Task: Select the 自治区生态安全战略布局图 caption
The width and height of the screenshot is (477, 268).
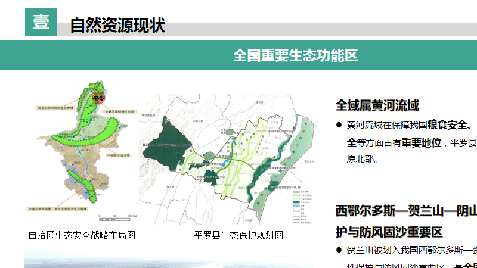Action: [x=82, y=235]
